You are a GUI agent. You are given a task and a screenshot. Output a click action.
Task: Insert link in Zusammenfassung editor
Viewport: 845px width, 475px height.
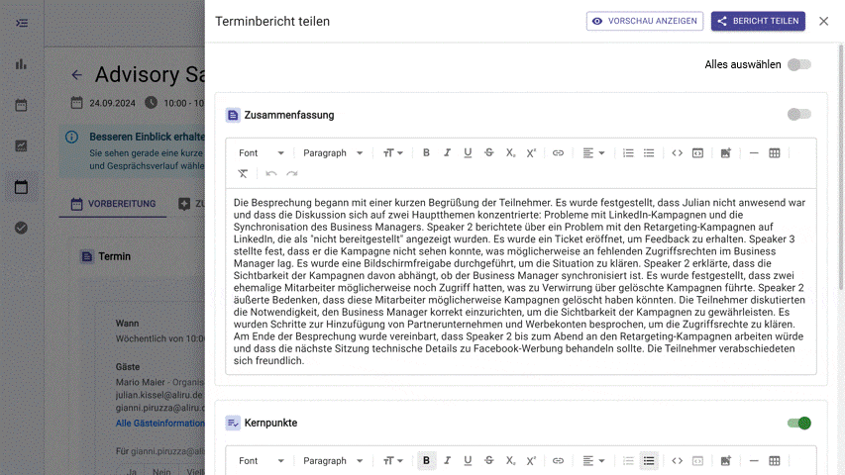coord(558,153)
